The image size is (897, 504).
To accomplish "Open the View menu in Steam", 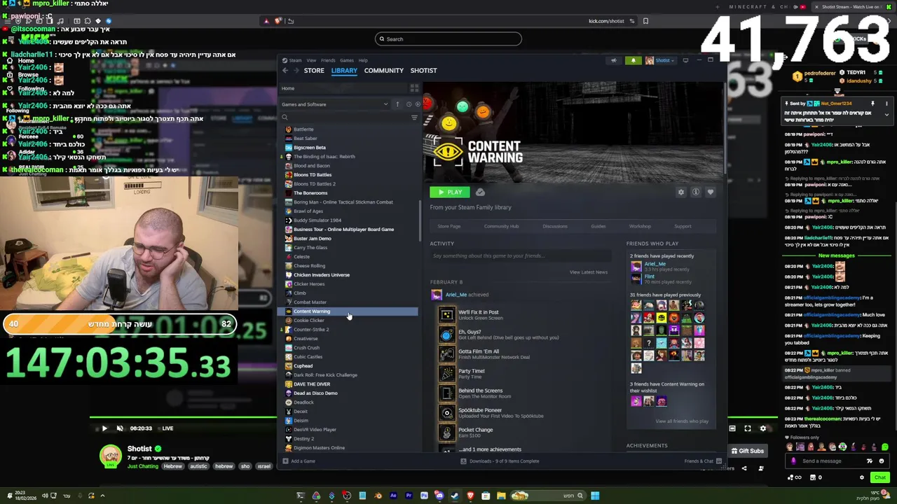I will pos(311,60).
